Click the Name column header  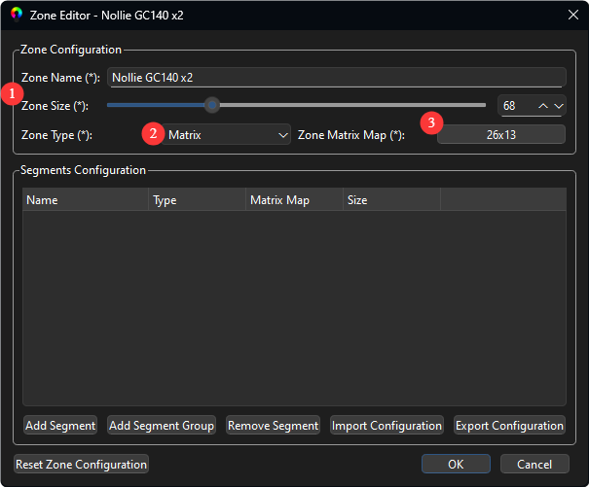tap(86, 200)
